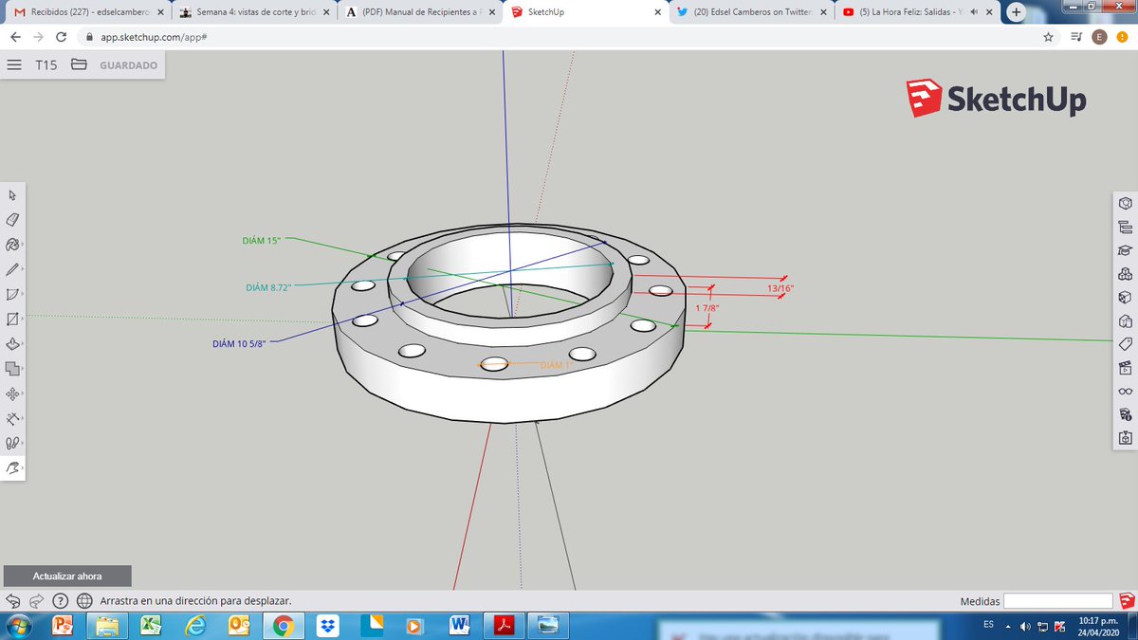Click the DIÁM 15" dimension label

262,241
